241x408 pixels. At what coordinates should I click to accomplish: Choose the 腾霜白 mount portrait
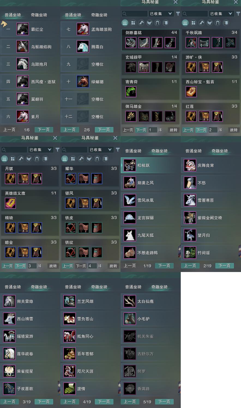(x=83, y=47)
